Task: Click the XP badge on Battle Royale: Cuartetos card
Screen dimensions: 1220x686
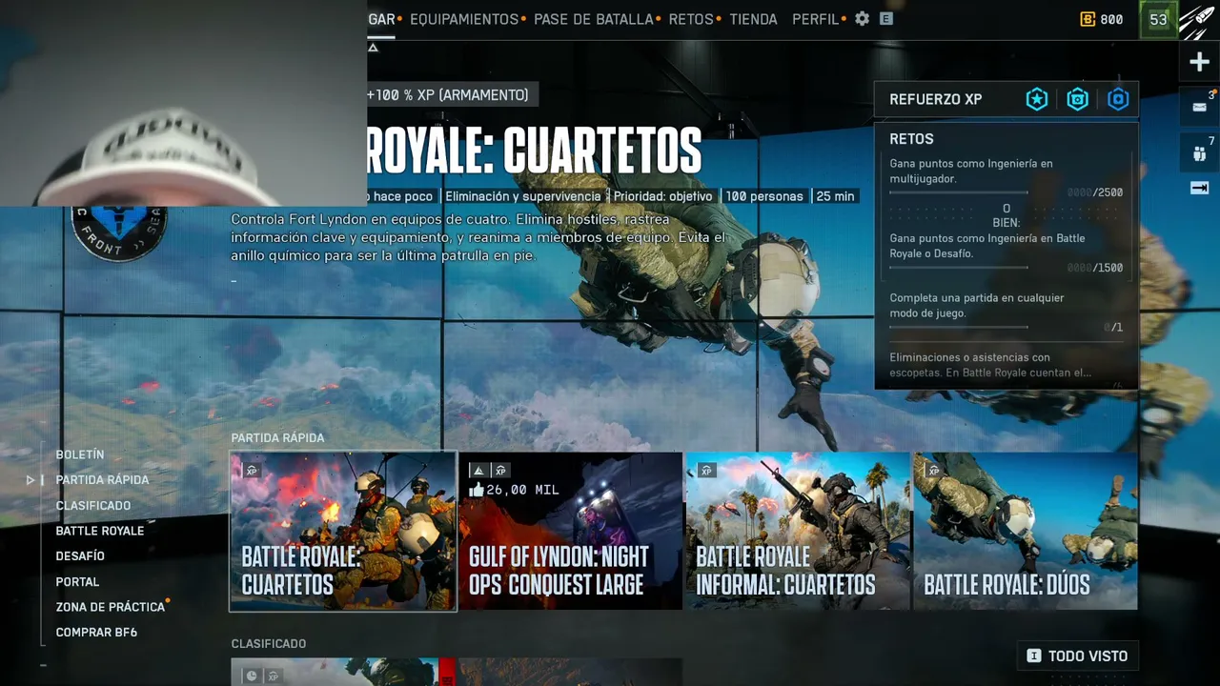Action: click(x=252, y=470)
